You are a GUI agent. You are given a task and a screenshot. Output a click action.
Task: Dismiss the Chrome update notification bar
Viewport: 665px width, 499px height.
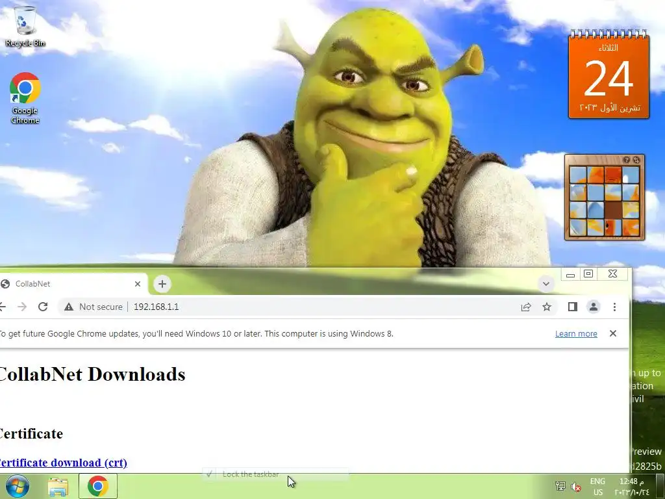click(x=613, y=333)
